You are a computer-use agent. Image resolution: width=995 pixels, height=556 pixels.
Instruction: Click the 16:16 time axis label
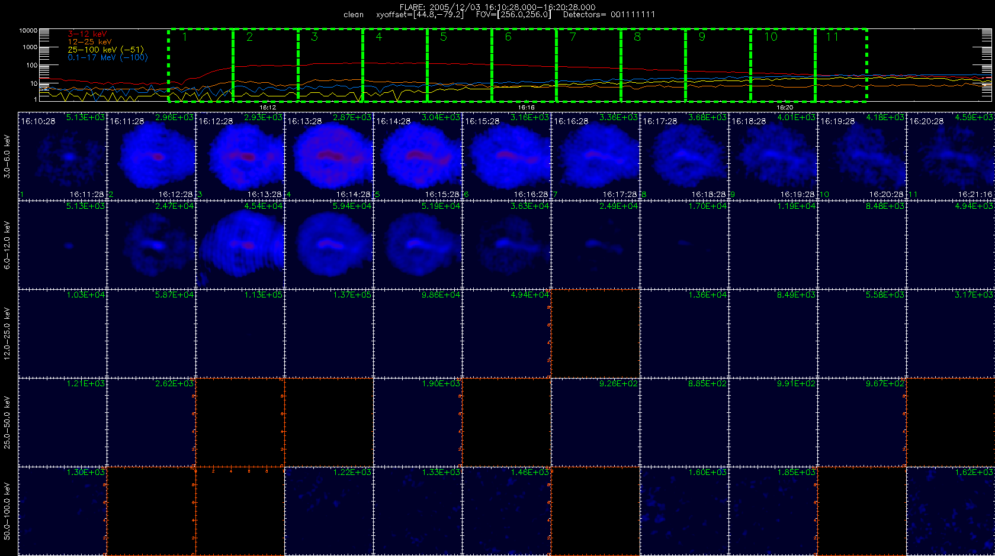pos(526,108)
